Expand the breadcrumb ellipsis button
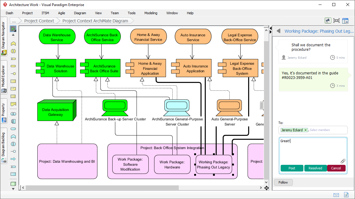Image resolution: width=355 pixels, height=199 pixels. coord(14,21)
